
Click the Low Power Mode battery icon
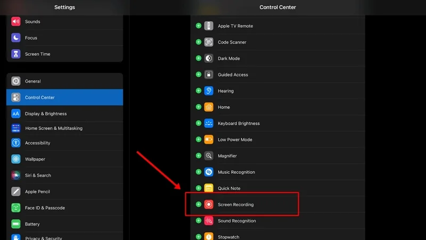(x=209, y=139)
